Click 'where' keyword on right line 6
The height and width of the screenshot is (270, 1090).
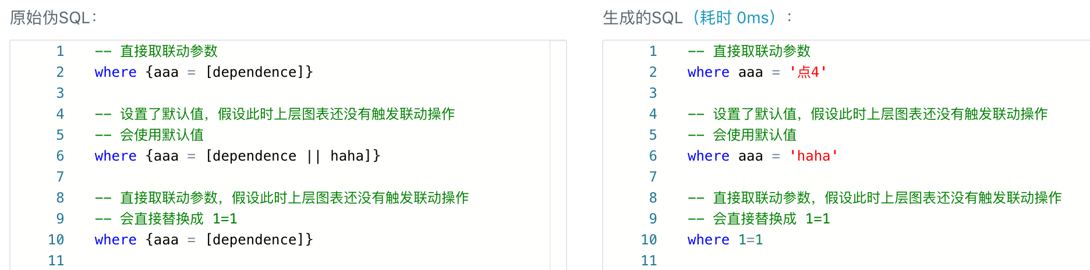click(709, 156)
